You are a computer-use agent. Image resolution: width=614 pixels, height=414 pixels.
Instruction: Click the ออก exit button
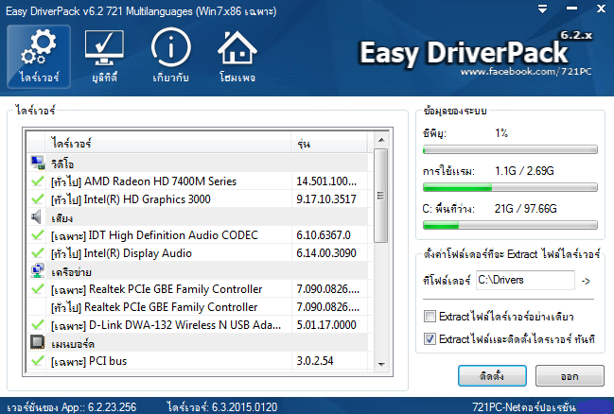570,376
